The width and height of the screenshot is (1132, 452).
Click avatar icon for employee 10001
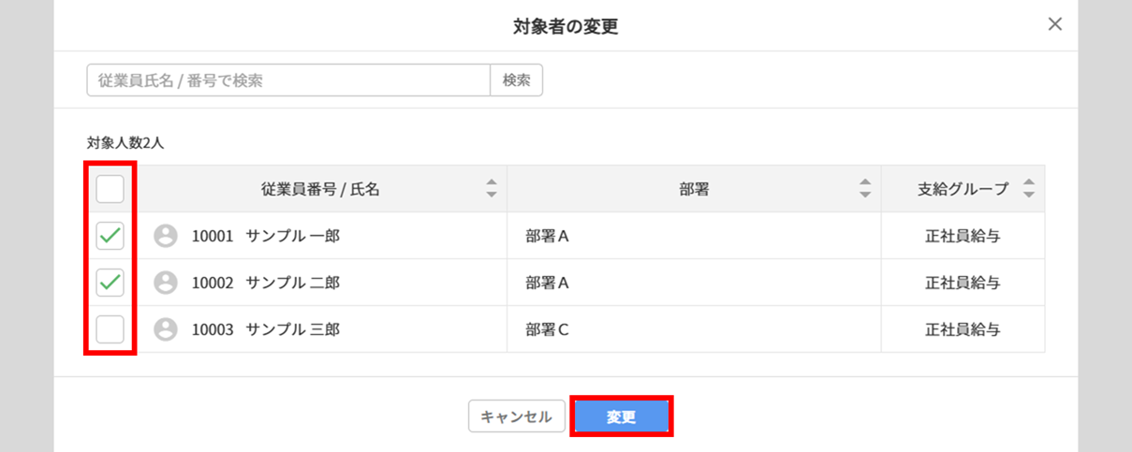pos(166,236)
